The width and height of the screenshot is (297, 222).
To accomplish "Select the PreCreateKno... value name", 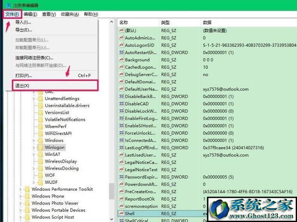I will click(x=140, y=192).
